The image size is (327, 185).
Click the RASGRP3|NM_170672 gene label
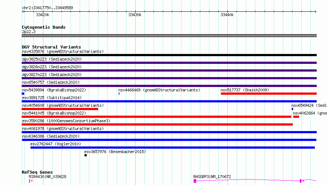[212, 177]
